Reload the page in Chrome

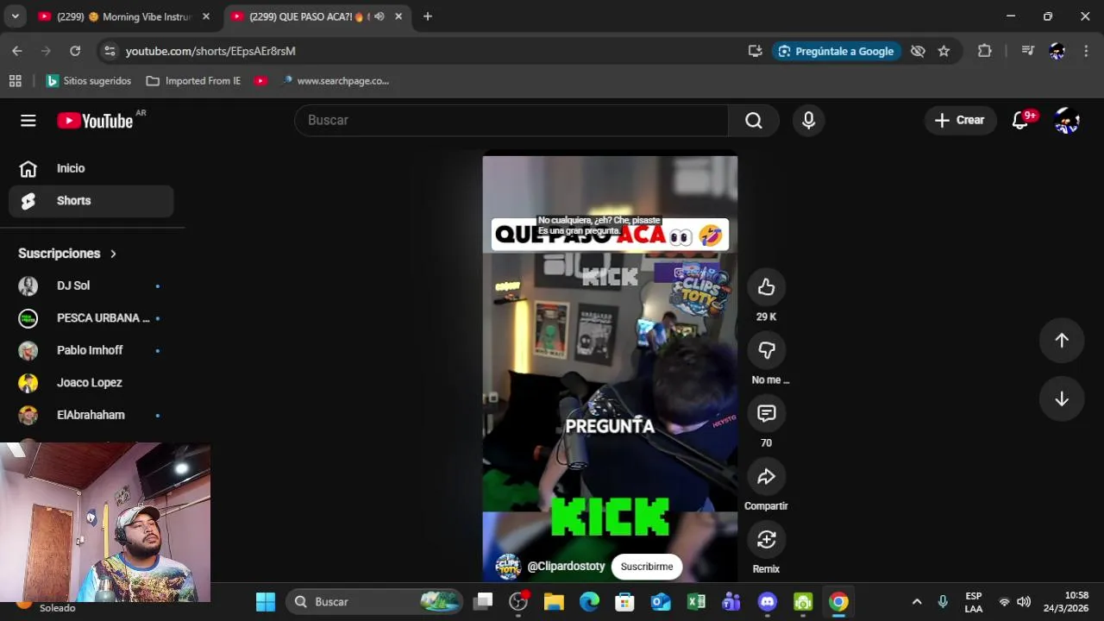75,51
